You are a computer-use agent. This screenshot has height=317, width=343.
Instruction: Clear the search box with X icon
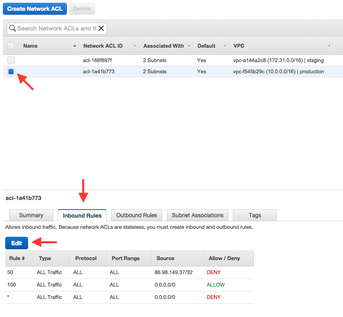(101, 28)
